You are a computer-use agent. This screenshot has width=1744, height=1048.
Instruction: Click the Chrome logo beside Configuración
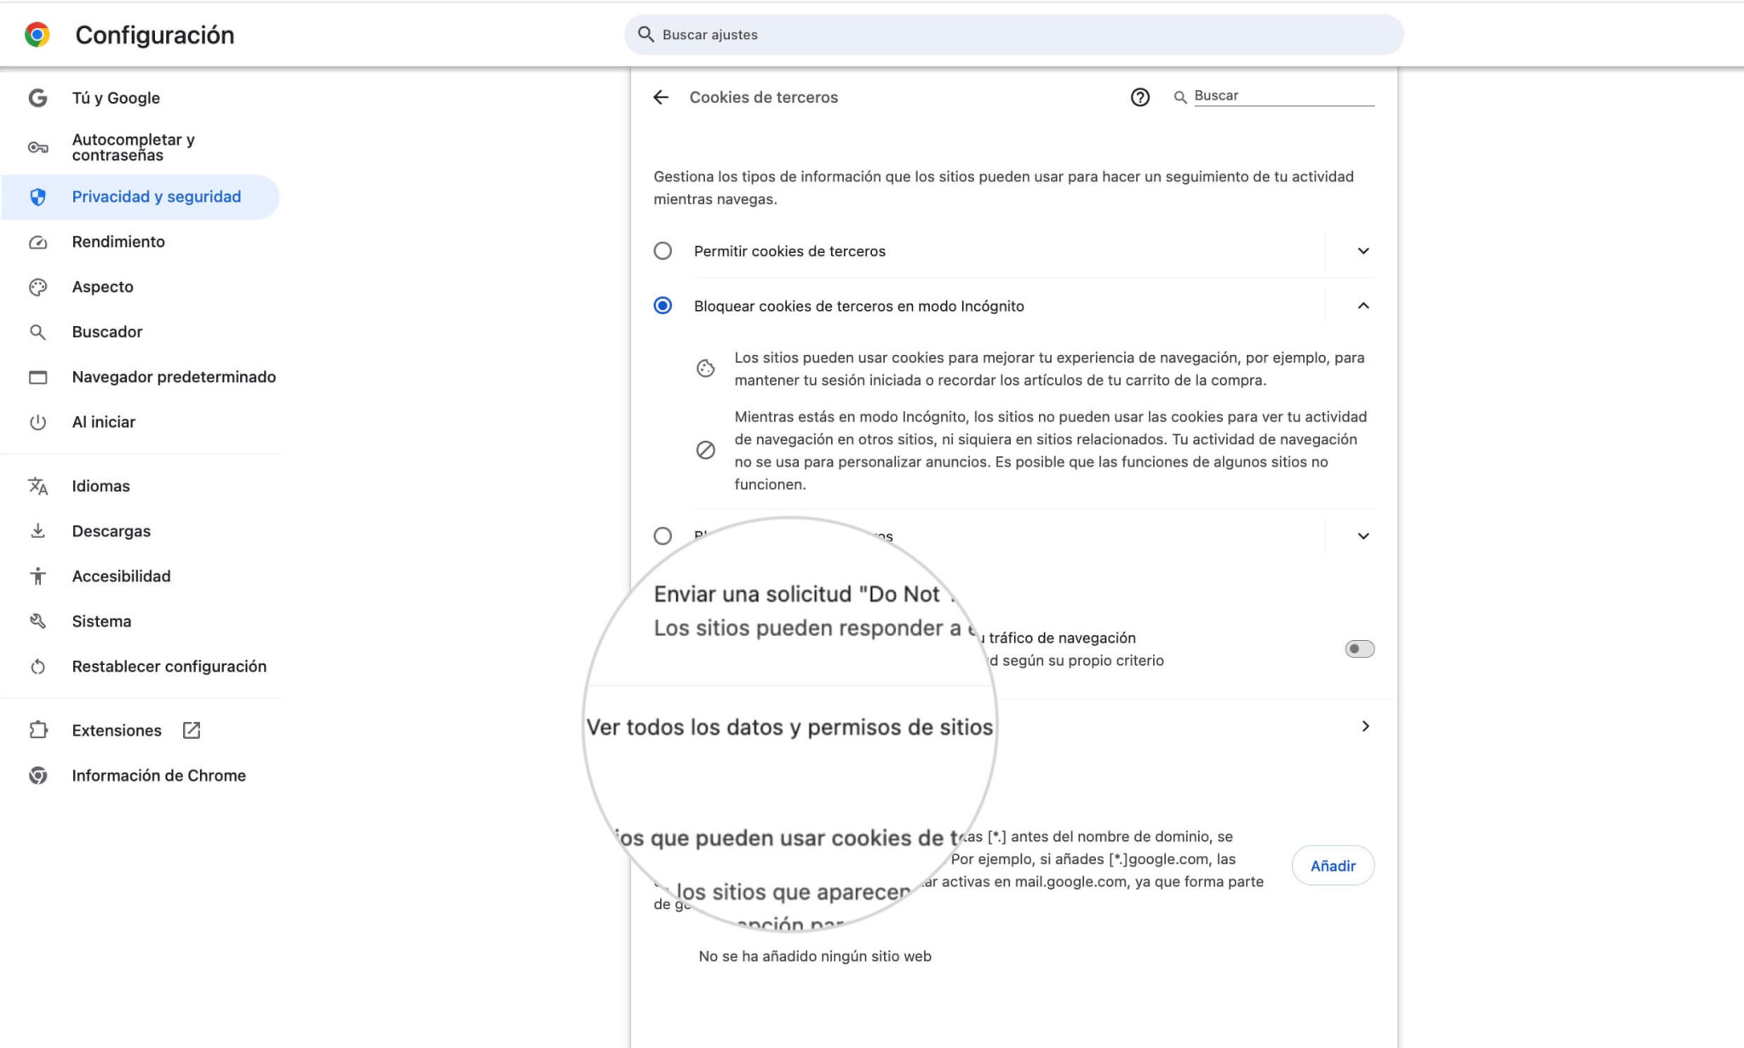37,35
